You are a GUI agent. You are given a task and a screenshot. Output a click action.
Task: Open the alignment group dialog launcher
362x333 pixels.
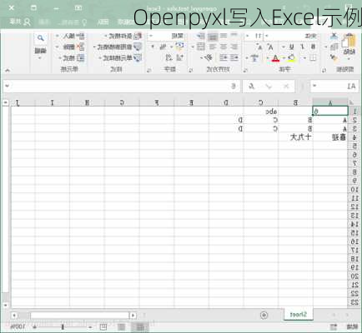[190, 71]
